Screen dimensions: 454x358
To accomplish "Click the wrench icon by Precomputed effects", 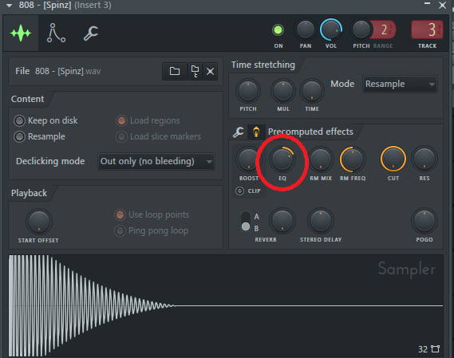I will pyautogui.click(x=238, y=132).
